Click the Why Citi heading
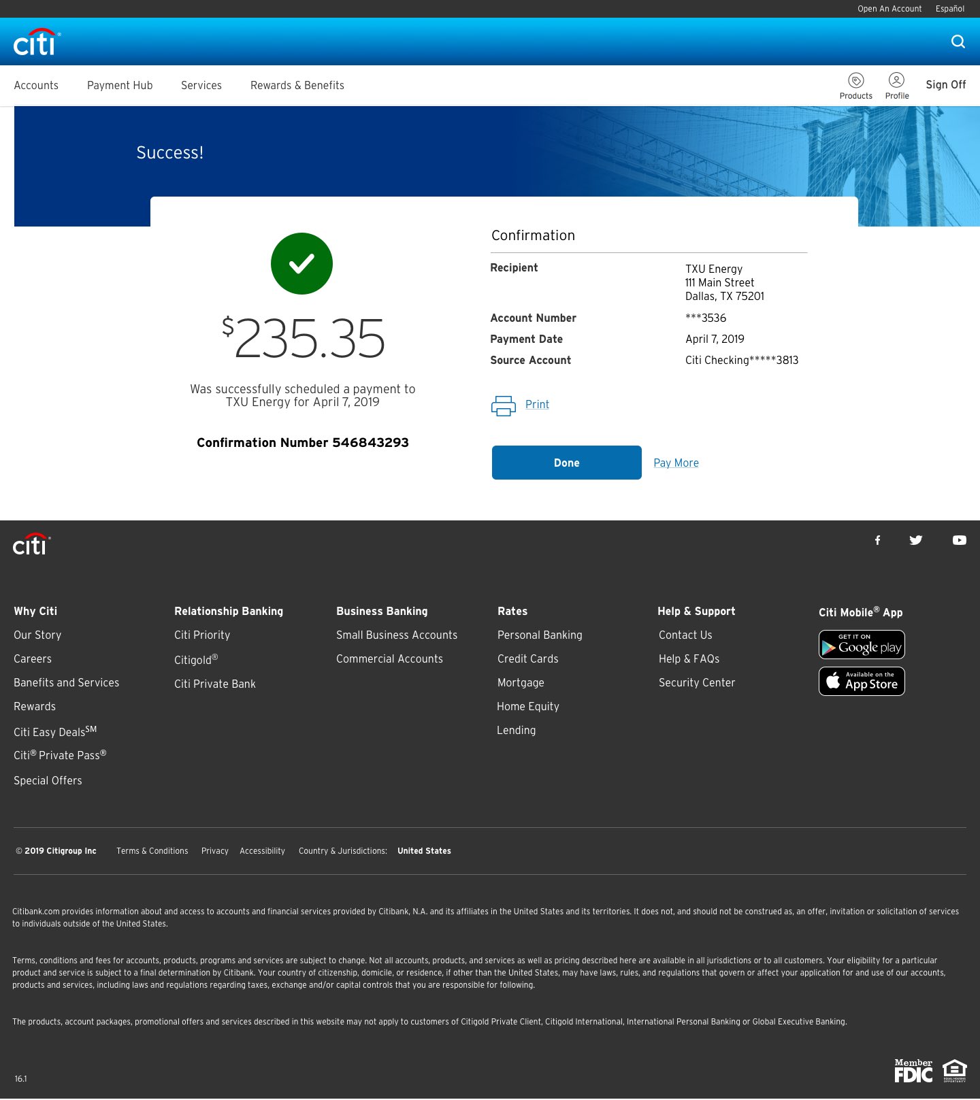 click(x=35, y=612)
